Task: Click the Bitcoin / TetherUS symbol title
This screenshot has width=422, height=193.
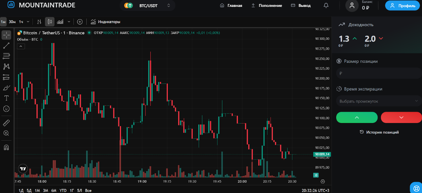Action: (x=54, y=33)
